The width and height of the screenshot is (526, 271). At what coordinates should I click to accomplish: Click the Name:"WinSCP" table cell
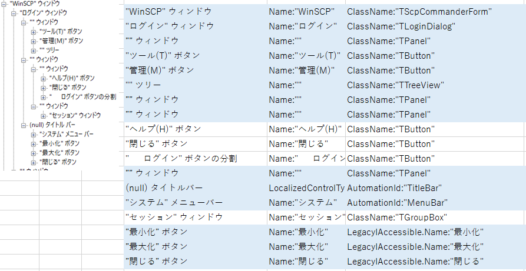pyautogui.click(x=306, y=11)
